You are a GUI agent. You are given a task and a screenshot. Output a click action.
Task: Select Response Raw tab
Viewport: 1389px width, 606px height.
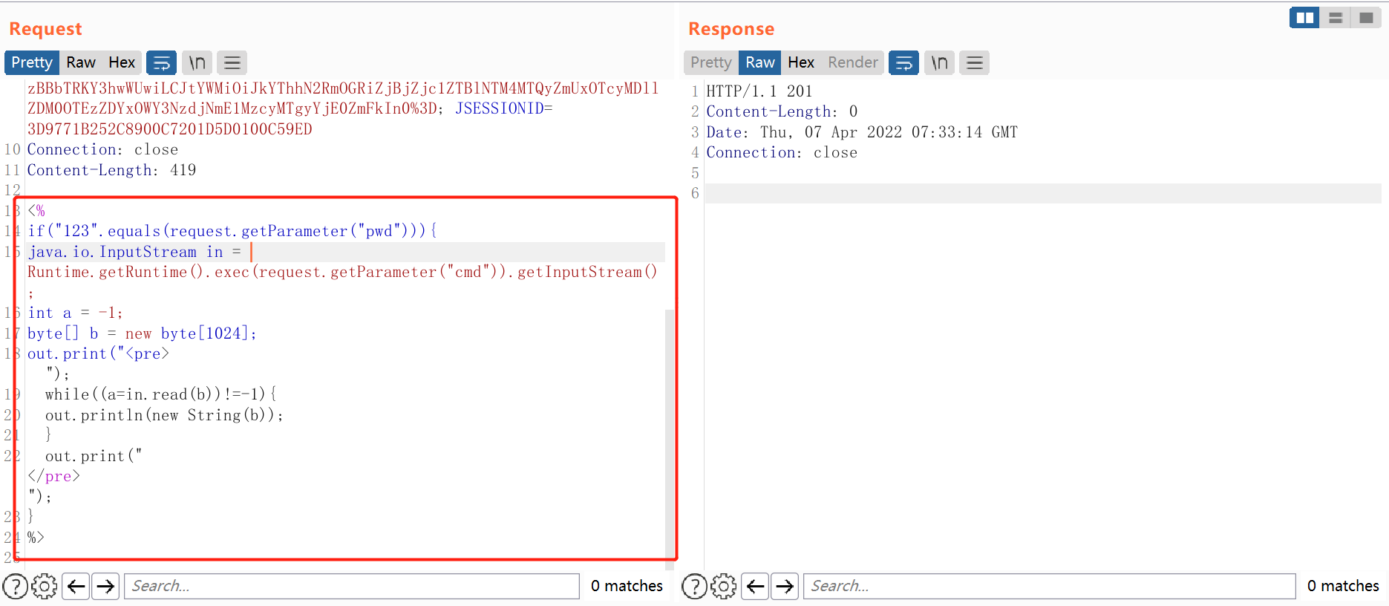[760, 62]
